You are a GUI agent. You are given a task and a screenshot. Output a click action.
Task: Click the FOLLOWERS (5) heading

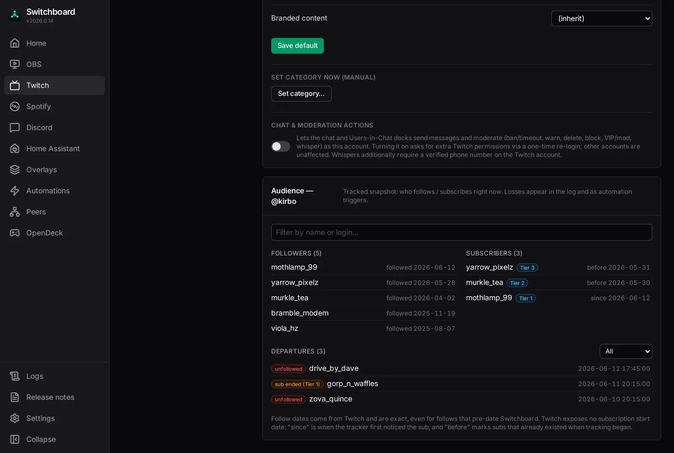tap(296, 253)
